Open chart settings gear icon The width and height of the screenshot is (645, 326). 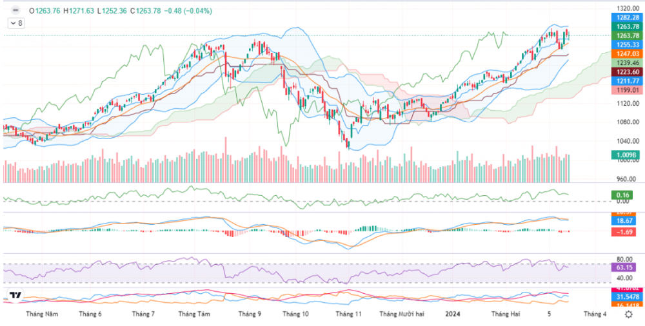pyautogui.click(x=628, y=314)
